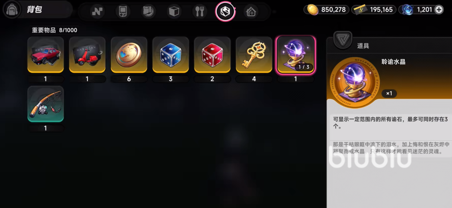452x208 pixels.
Task: Select the blue dice item
Action: tap(171, 55)
